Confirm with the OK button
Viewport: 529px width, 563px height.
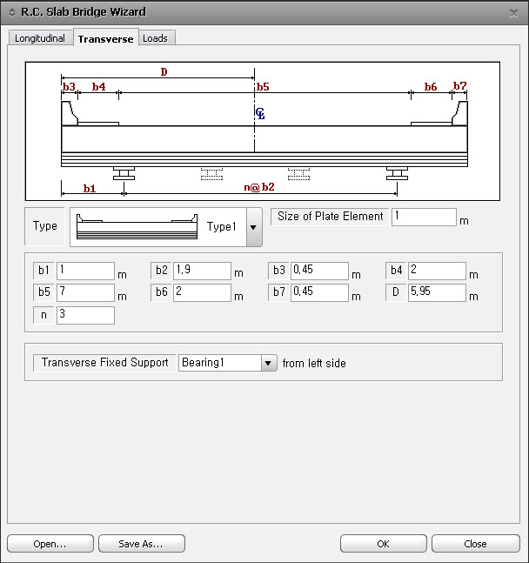(x=383, y=544)
